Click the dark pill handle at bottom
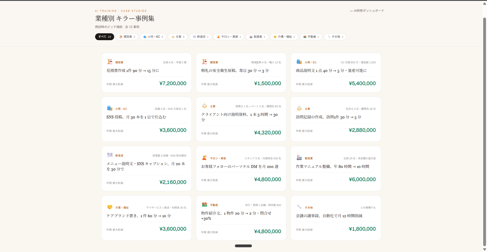487x252 pixels. click(x=243, y=246)
